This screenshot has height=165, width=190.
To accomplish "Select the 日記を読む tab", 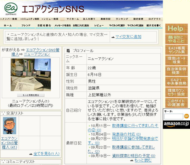I will coord(44,26).
